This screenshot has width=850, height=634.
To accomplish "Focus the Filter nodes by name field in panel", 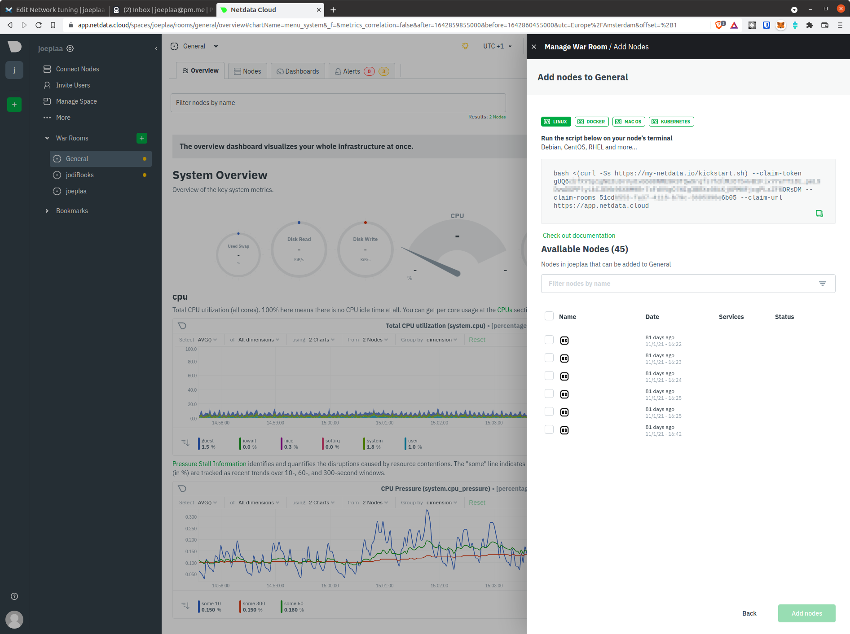I will (688, 284).
